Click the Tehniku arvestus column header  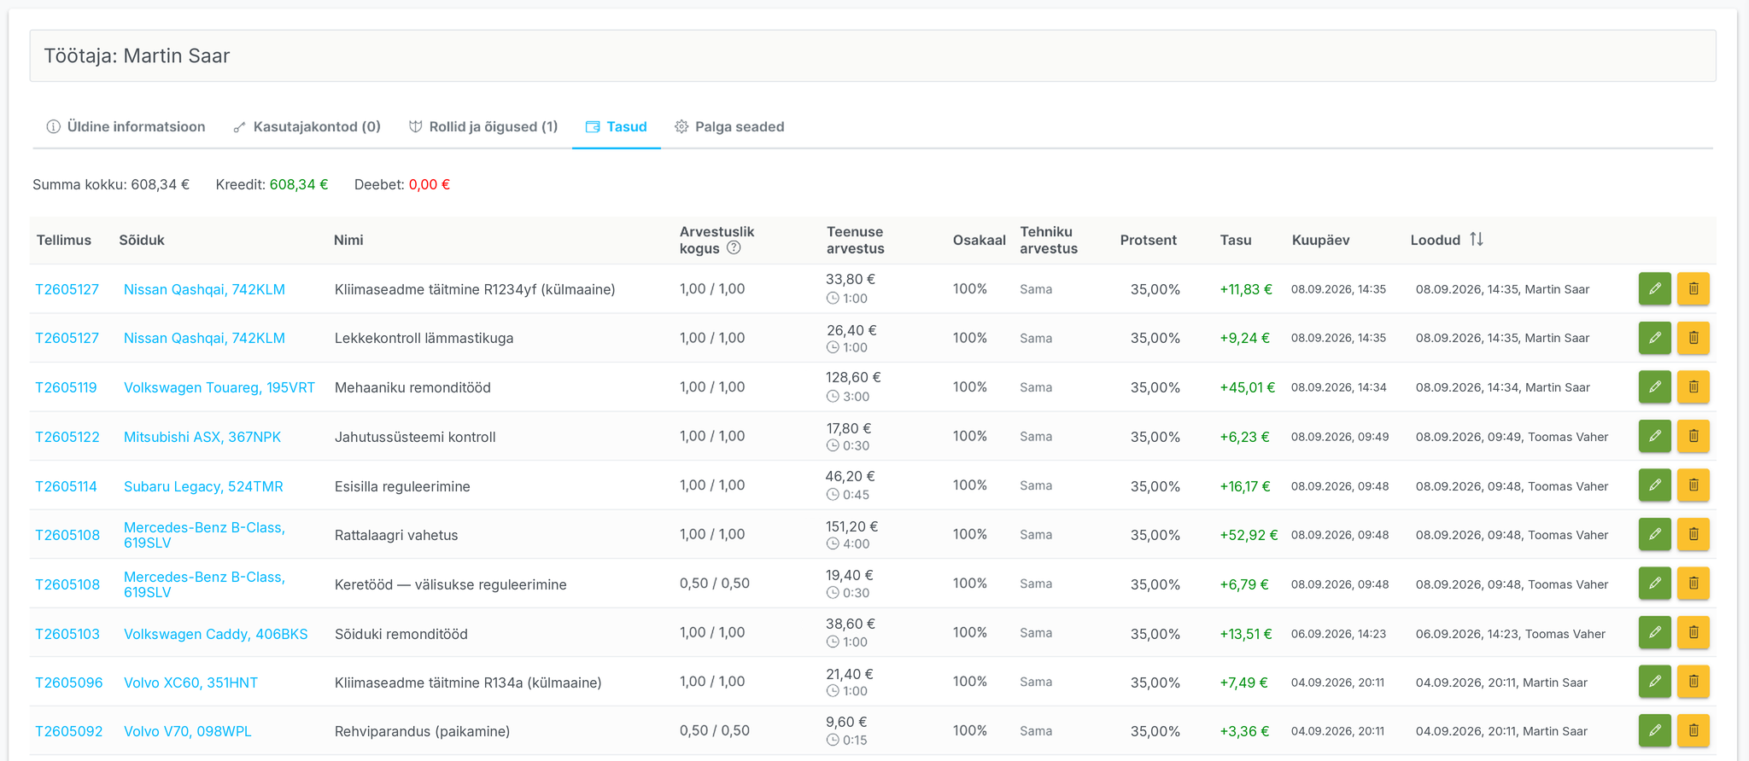coord(1049,240)
